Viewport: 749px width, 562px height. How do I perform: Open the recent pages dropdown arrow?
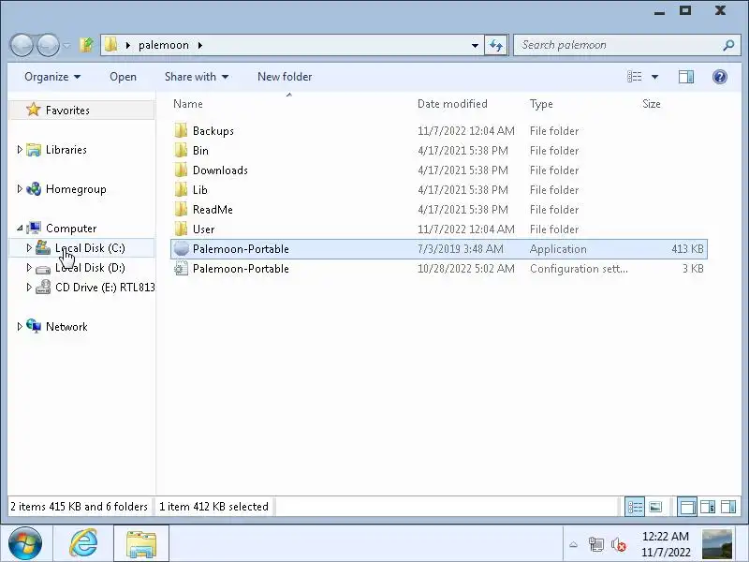pos(66,46)
